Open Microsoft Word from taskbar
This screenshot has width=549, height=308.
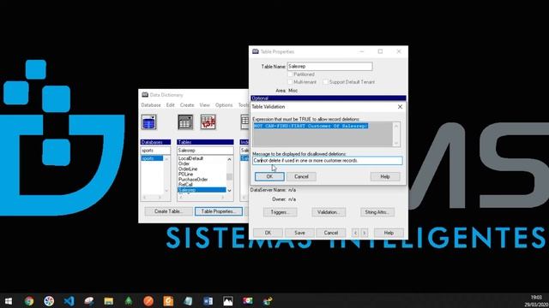click(208, 300)
